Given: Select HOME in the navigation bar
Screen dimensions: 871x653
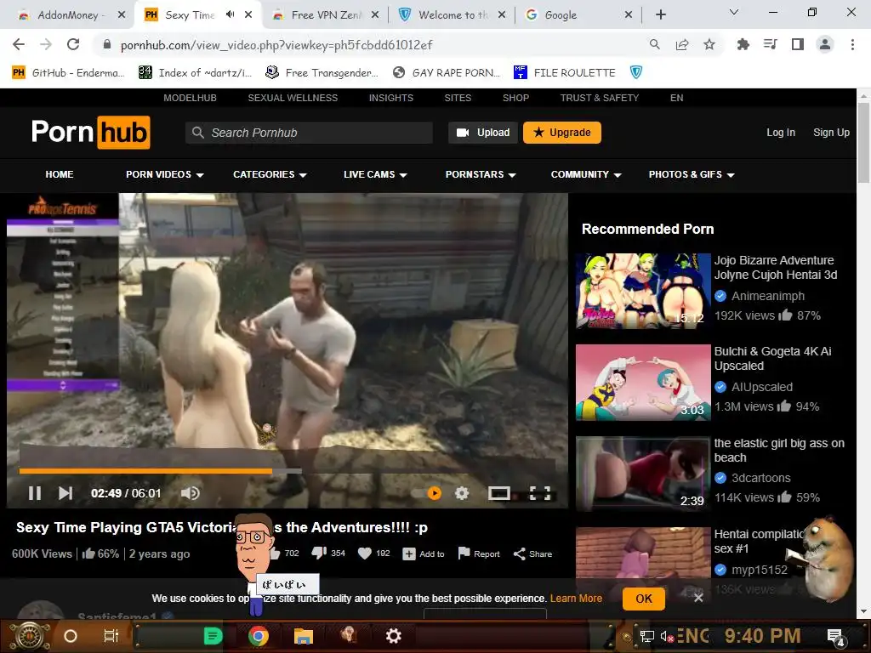Looking at the screenshot, I should (x=60, y=174).
